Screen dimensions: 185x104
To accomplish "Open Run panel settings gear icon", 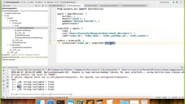I will tap(182, 67).
